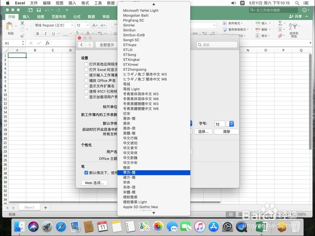Open iTunes music icon in the Dock

tap(200, 227)
